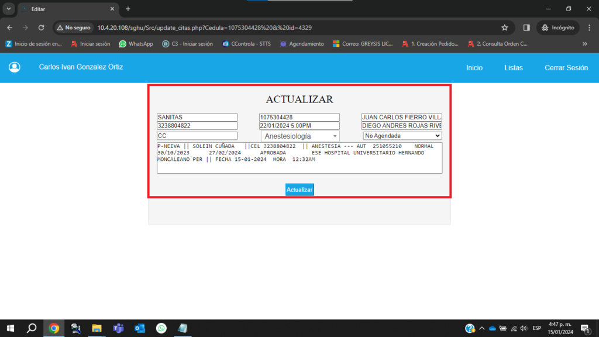The image size is (599, 337).
Task: Click Cerrar Sesión link
Action: tap(566, 68)
